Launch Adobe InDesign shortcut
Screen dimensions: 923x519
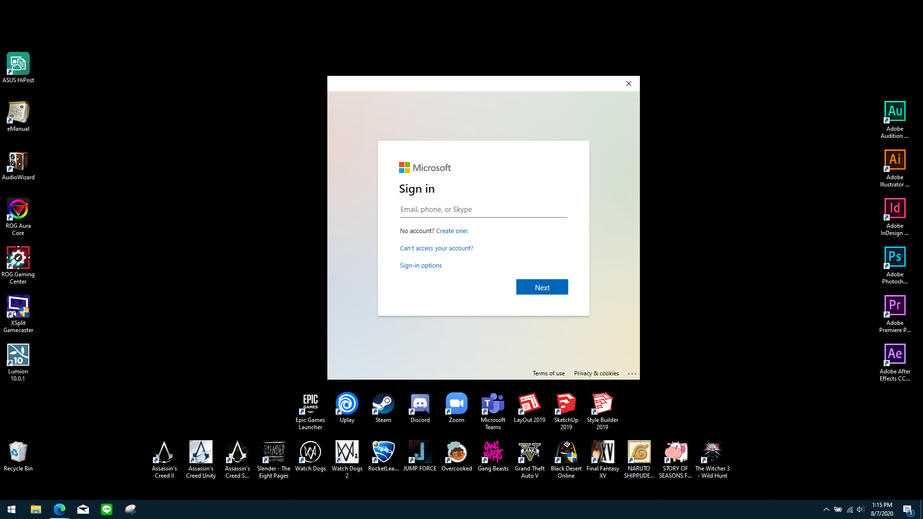[895, 216]
